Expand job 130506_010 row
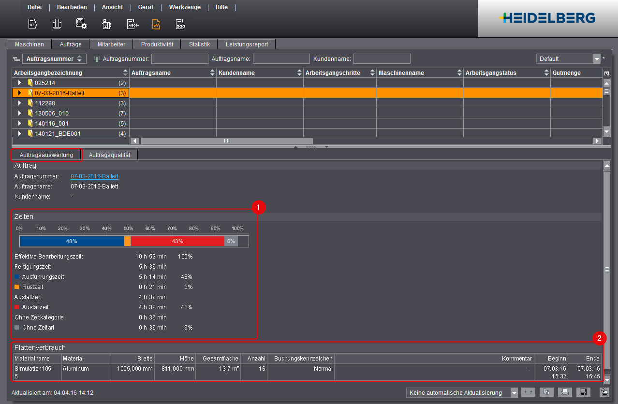This screenshot has width=618, height=404. tap(20, 113)
